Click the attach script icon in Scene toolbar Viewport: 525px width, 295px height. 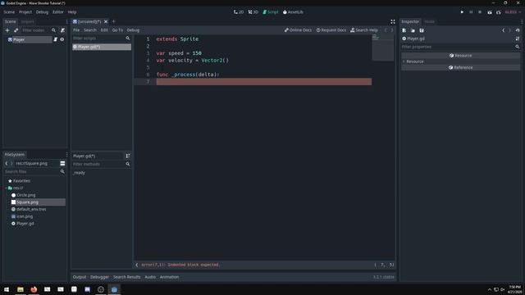click(x=62, y=30)
